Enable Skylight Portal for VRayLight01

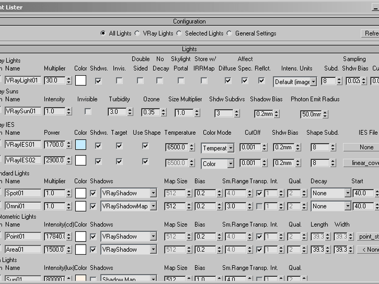[x=181, y=81]
